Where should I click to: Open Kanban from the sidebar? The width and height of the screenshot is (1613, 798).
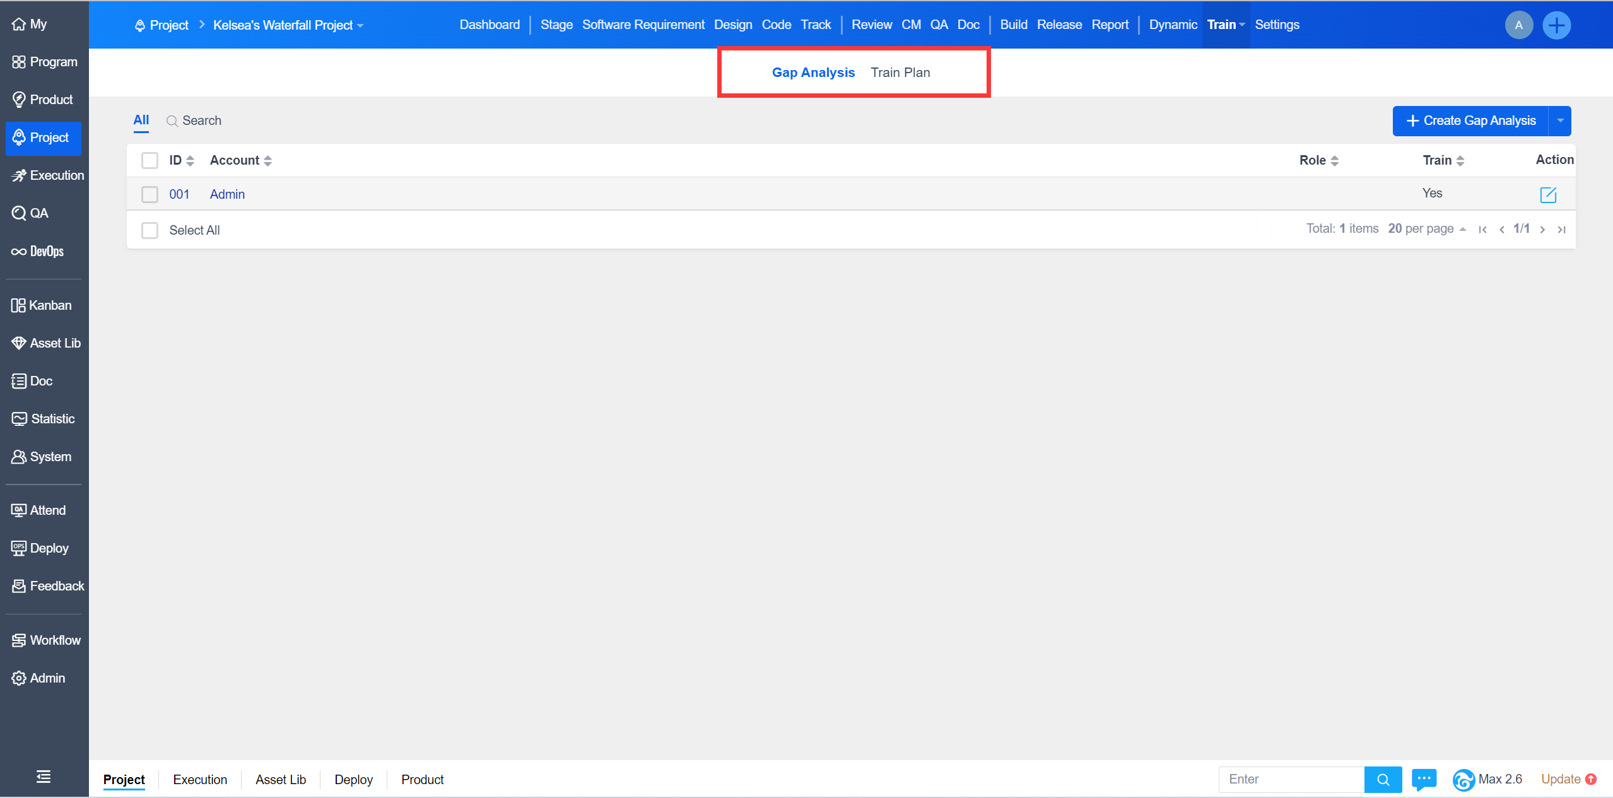point(42,305)
